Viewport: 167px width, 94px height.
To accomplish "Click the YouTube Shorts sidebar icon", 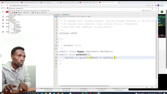I will click(x=3, y=23).
